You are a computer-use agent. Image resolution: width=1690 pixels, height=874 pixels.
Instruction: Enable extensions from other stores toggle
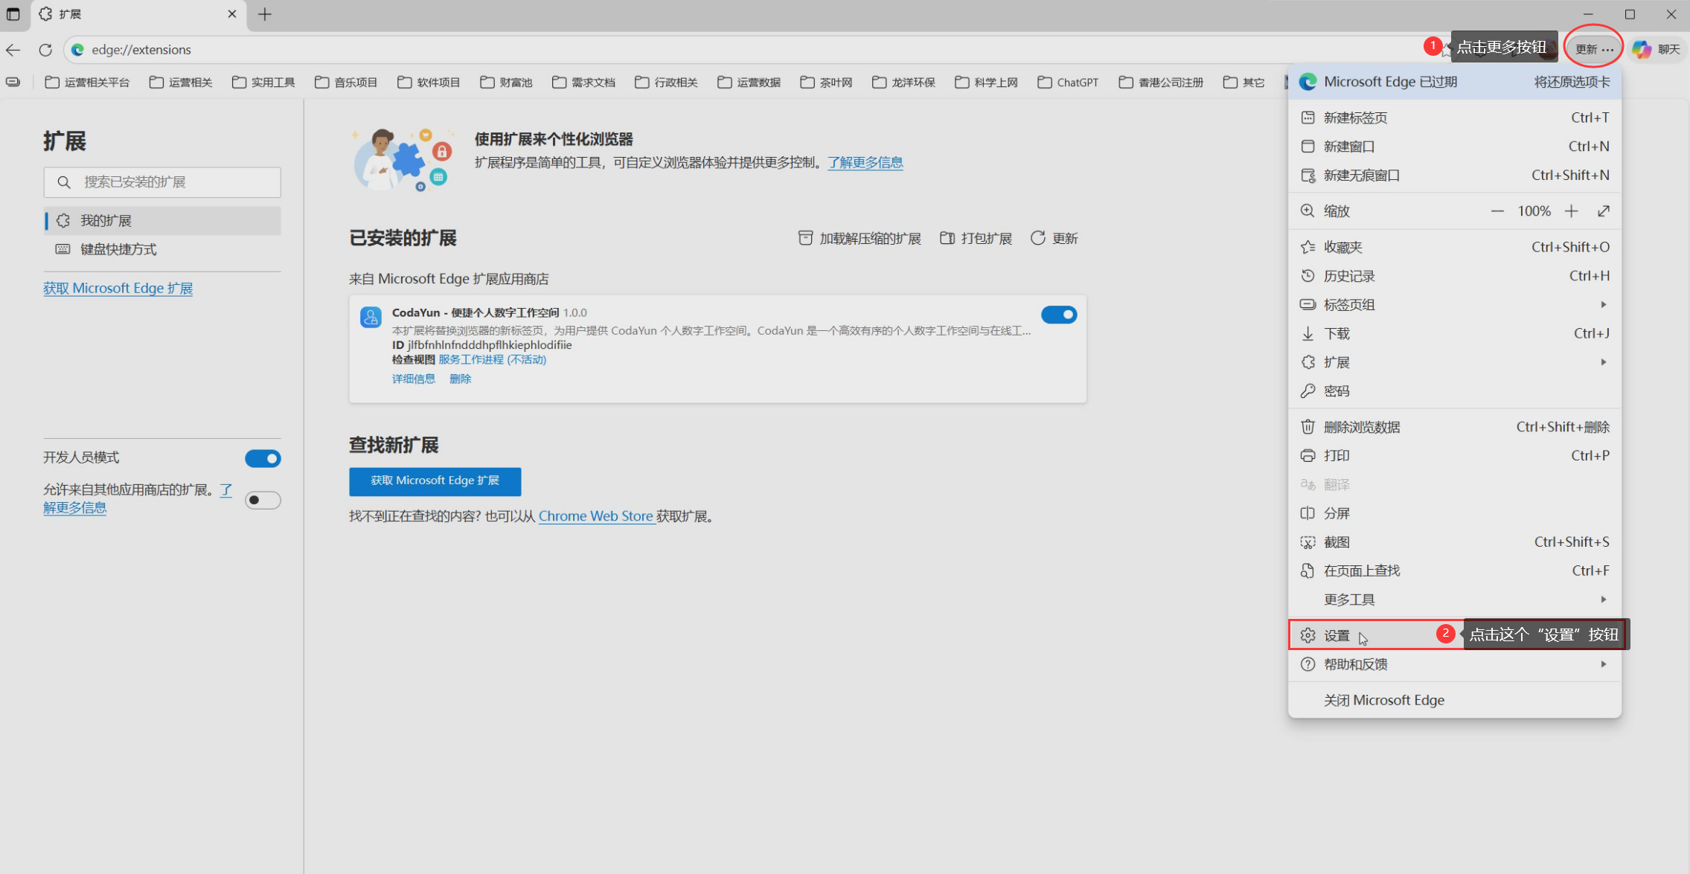click(x=263, y=500)
